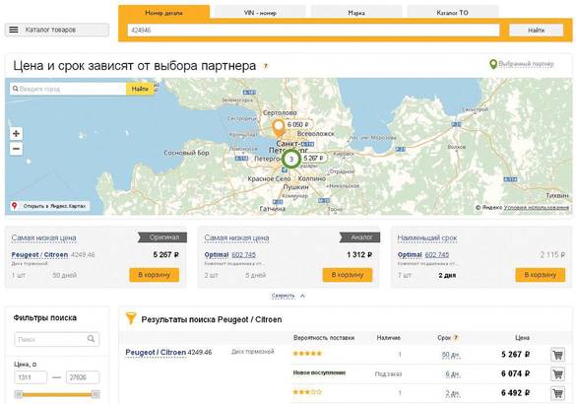Viewport: 576px width, 404px height.
Task: Click the question mark beside Срок column
Action: [456, 337]
